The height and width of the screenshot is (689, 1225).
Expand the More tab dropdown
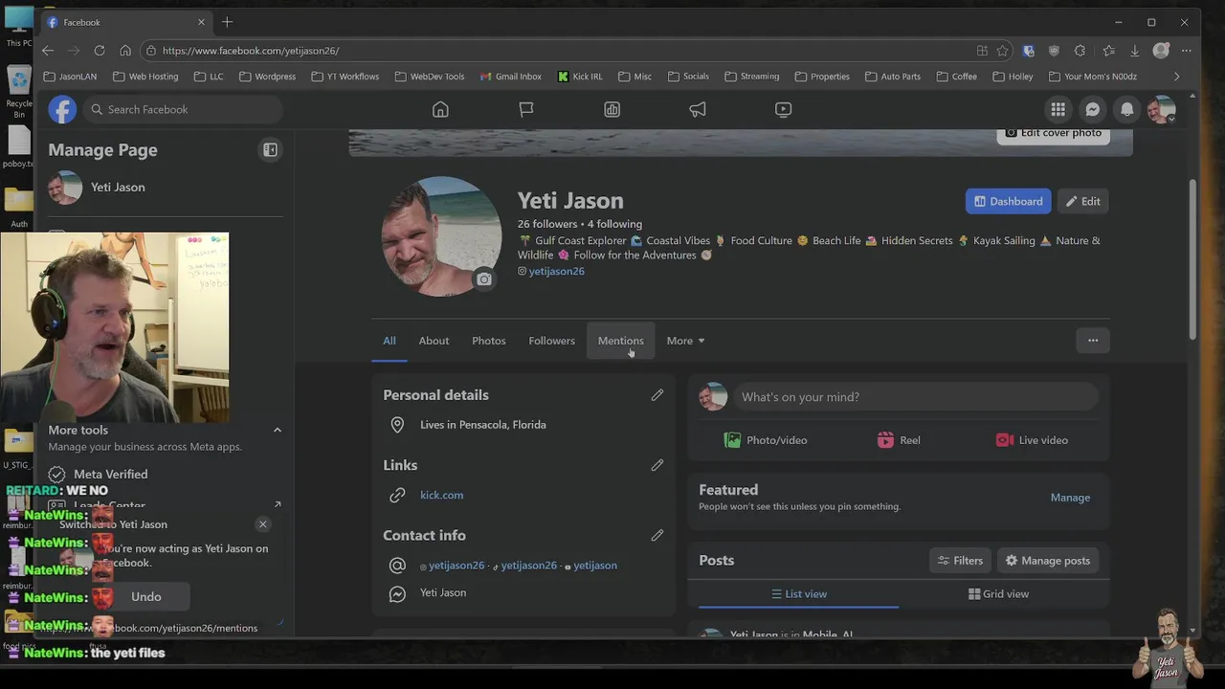(685, 341)
